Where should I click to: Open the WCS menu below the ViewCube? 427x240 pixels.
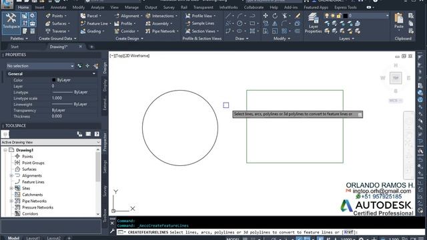[x=396, y=101]
